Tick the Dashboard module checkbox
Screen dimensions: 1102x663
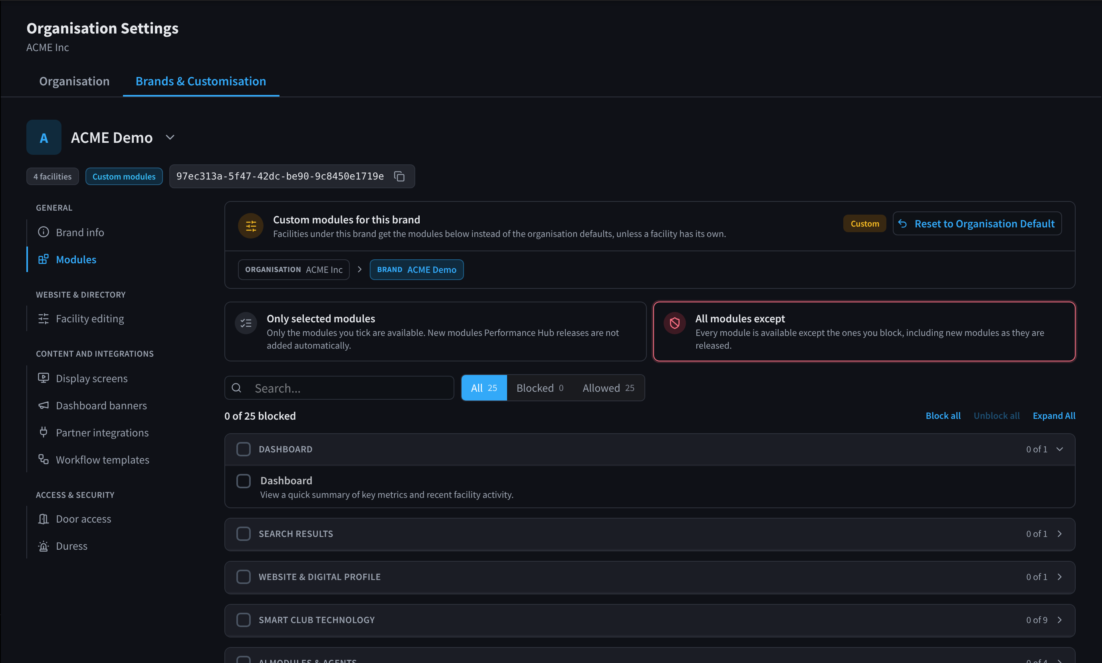coord(243,481)
